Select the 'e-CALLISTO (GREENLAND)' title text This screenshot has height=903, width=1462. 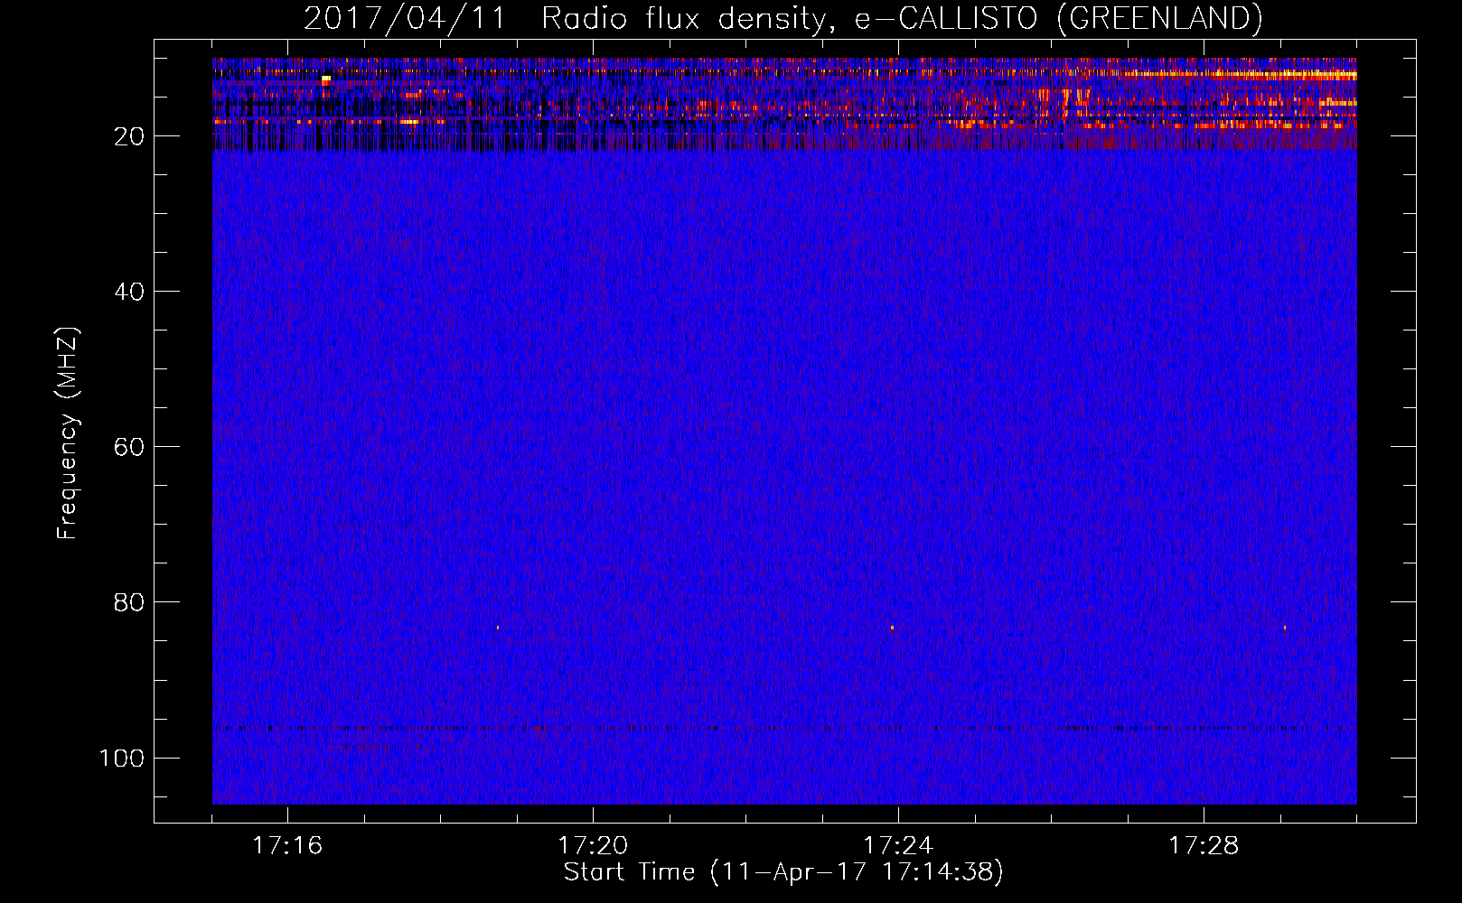(1058, 19)
